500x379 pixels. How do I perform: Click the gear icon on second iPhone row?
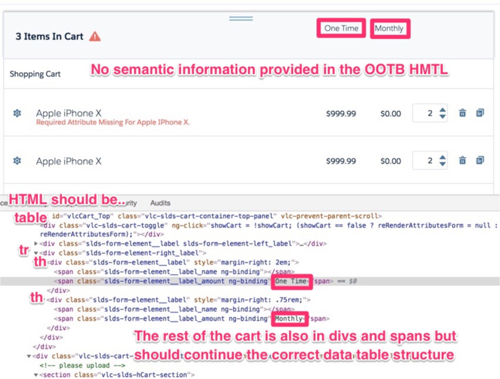[x=17, y=161]
